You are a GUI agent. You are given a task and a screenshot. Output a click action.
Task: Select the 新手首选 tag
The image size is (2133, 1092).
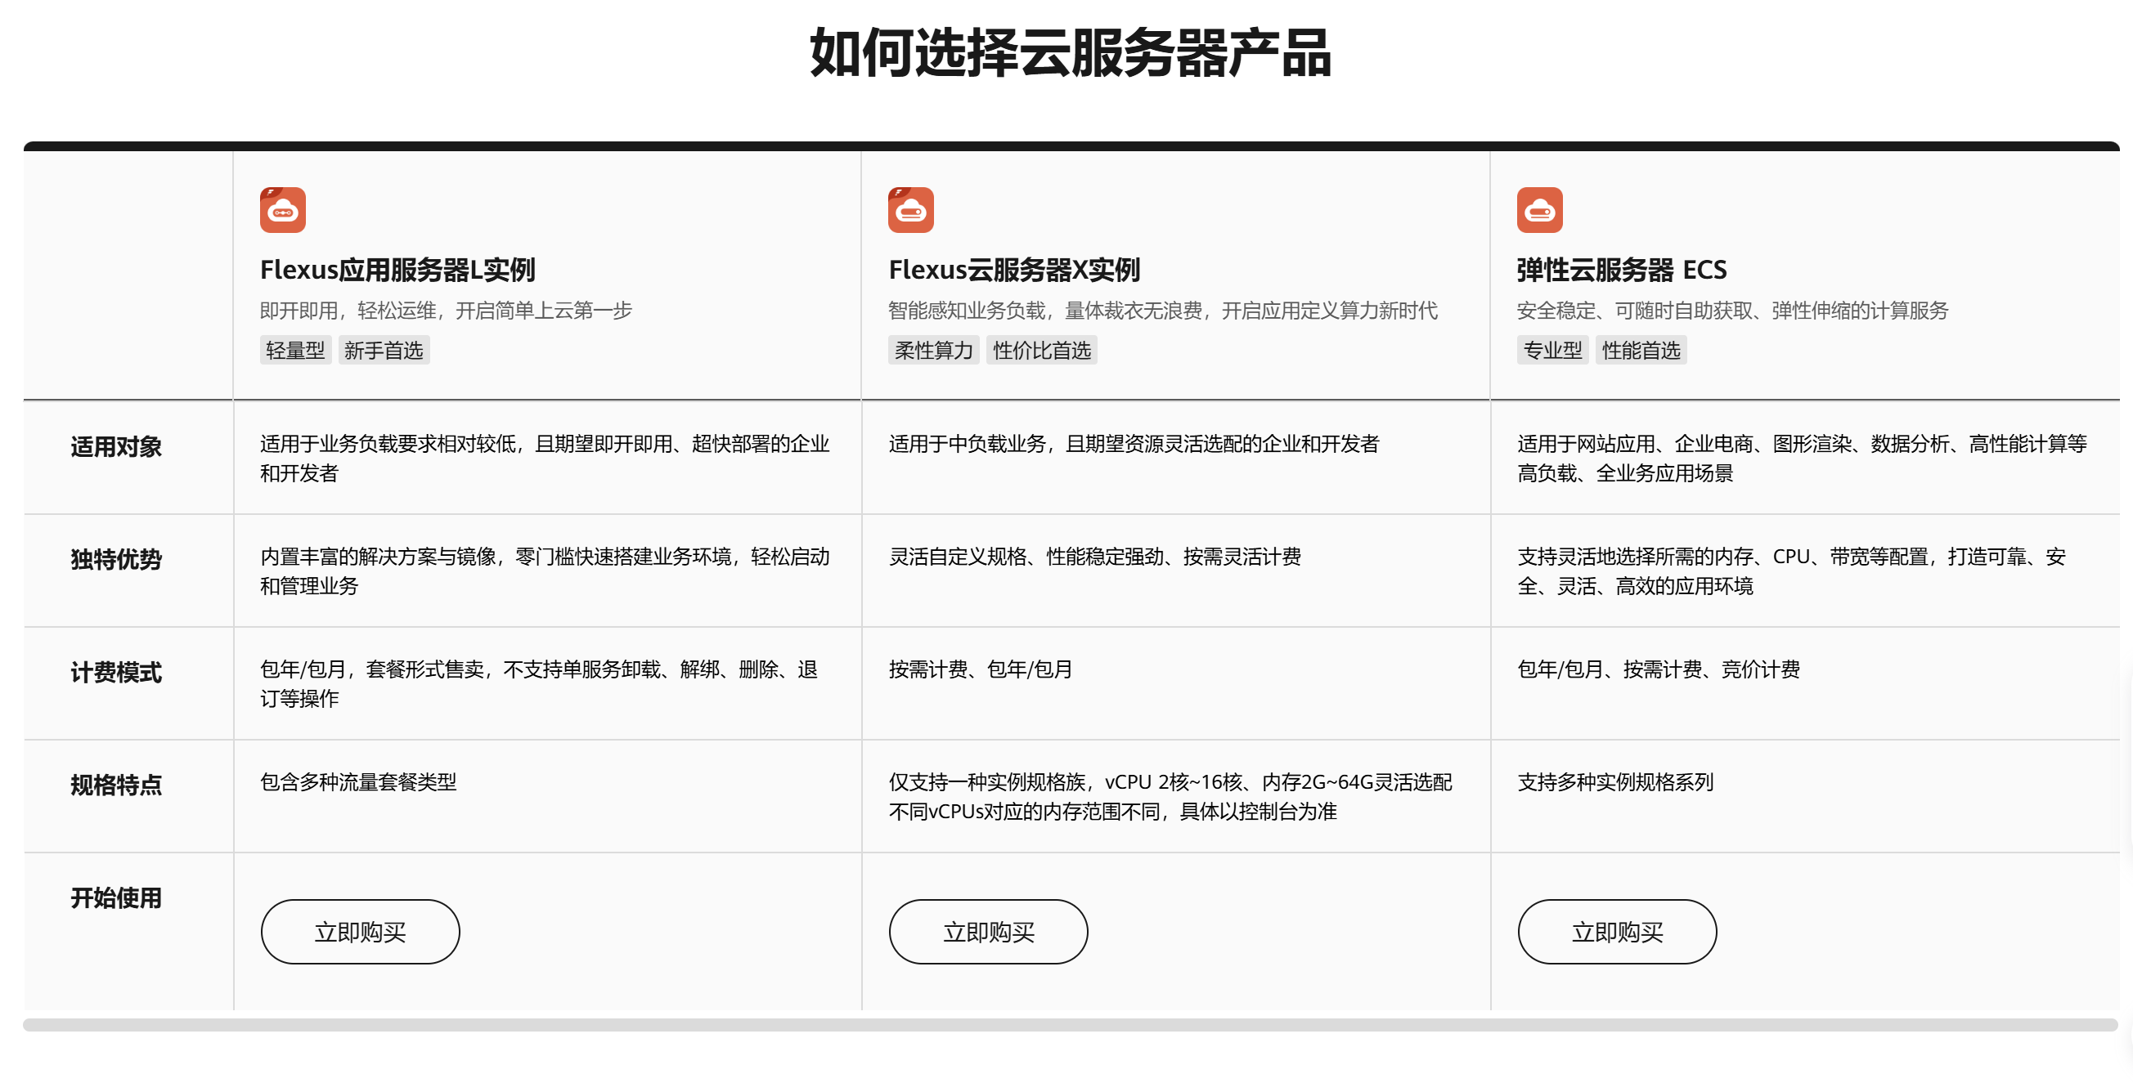pyautogui.click(x=384, y=351)
